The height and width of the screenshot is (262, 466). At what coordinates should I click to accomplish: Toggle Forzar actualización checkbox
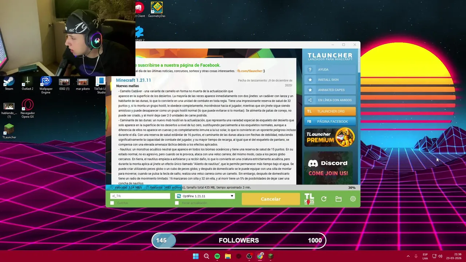click(x=177, y=203)
